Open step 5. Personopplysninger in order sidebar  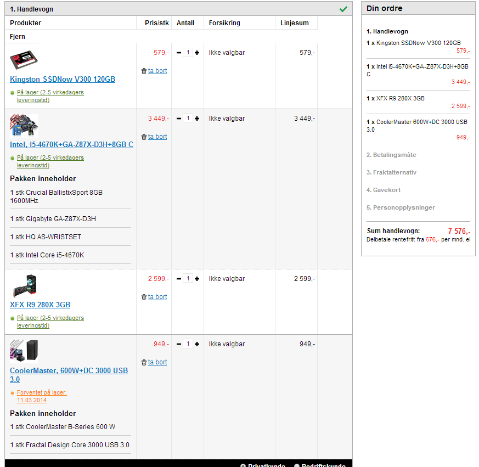[401, 207]
